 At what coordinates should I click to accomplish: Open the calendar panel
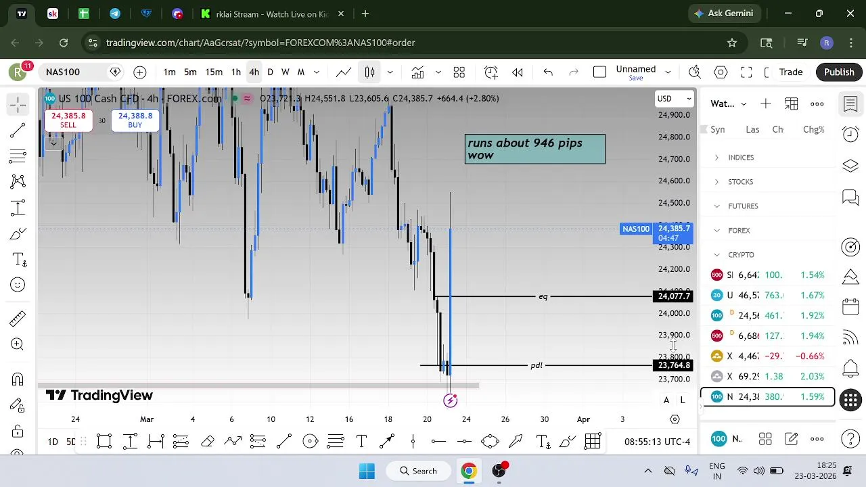pyautogui.click(x=850, y=306)
